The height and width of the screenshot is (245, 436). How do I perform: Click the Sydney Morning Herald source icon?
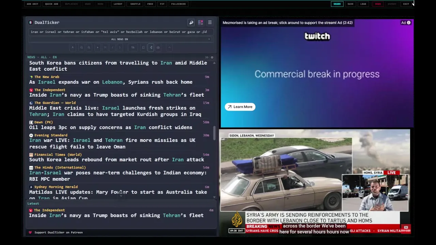coord(31,187)
